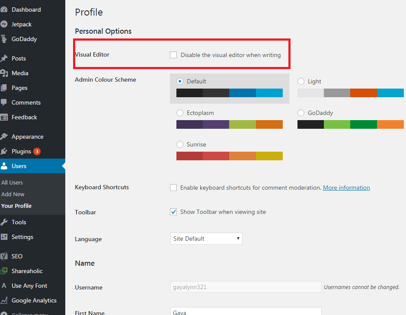Enable disabling the visual editor when writing
This screenshot has width=406, height=315.
173,55
